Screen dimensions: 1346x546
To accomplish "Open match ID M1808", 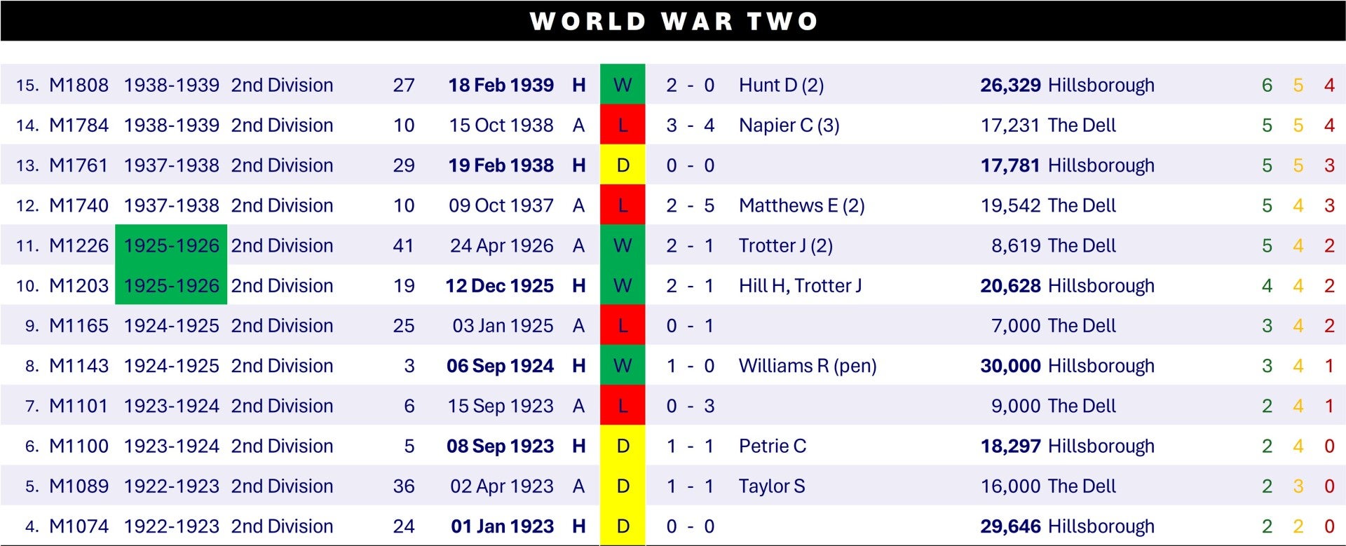I will [79, 86].
